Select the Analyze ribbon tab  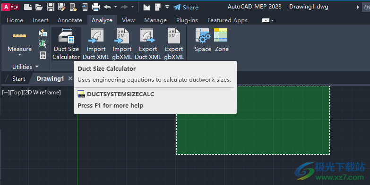[102, 20]
